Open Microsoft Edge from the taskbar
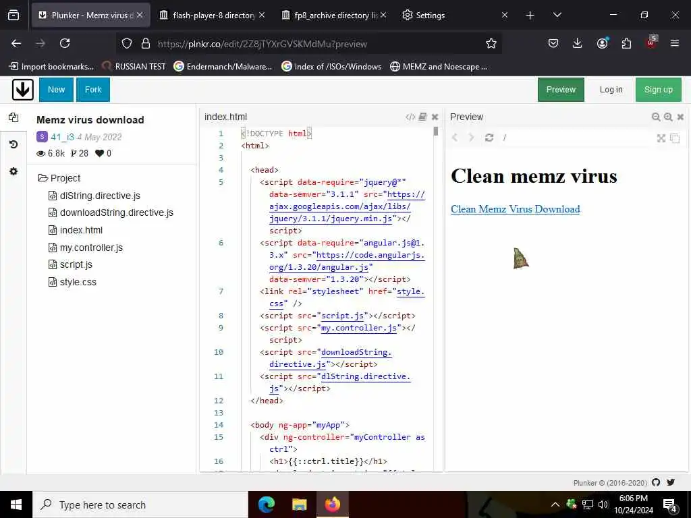This screenshot has height=518, width=691. click(267, 505)
